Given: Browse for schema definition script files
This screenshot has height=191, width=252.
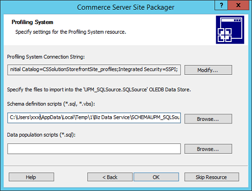Looking at the screenshot, I should pos(208,119).
